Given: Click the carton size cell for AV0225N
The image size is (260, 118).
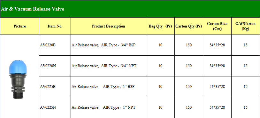Looking at the screenshot, I should pos(217,107).
